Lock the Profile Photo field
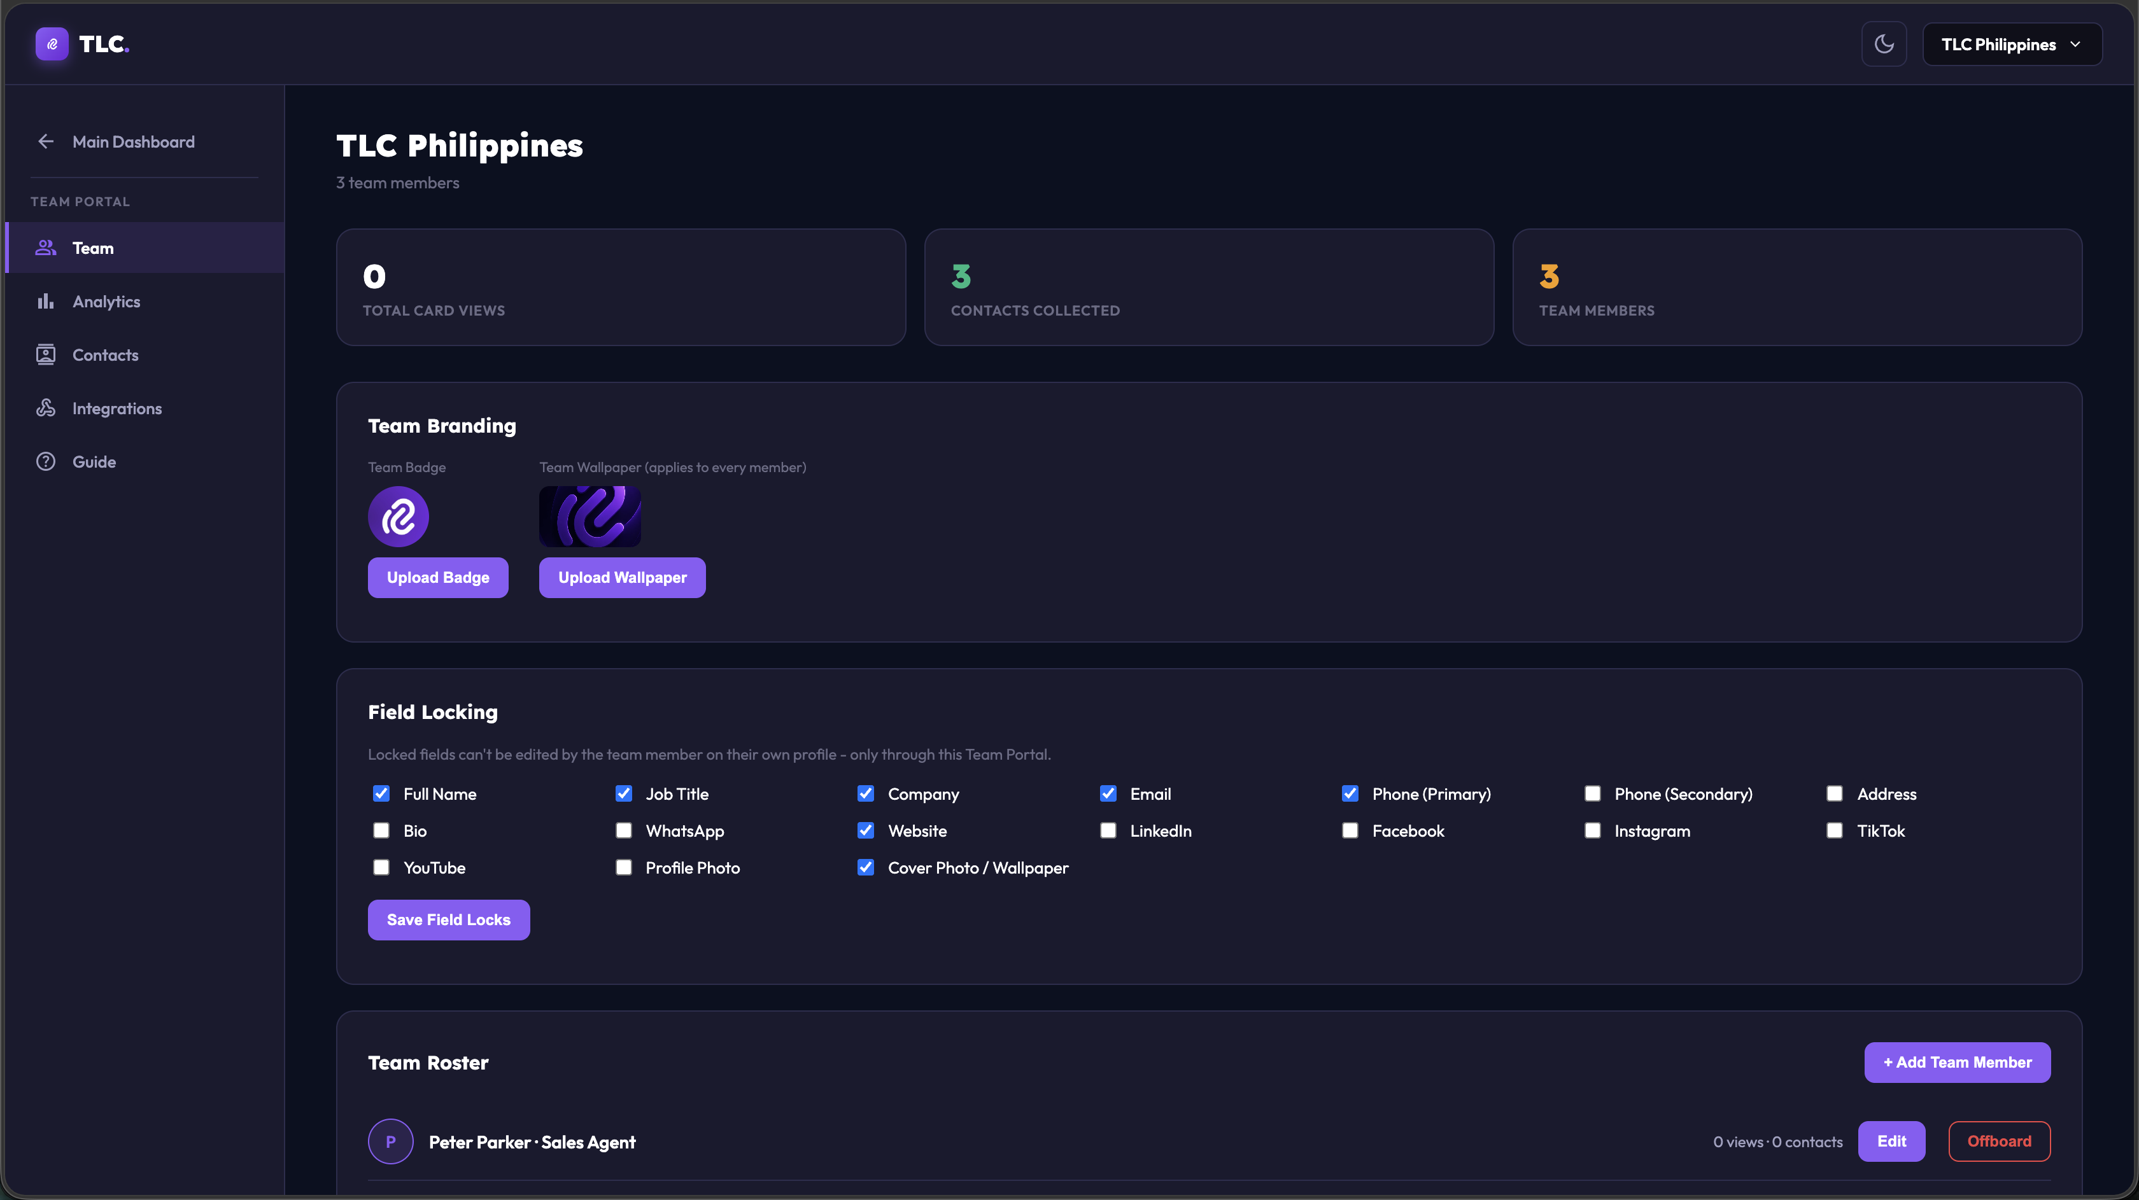This screenshot has height=1200, width=2139. [x=624, y=867]
